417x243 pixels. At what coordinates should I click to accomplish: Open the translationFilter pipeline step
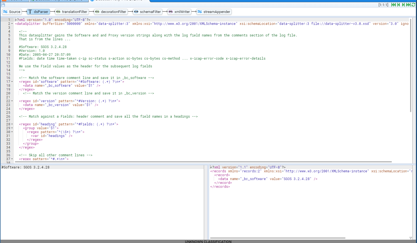[72, 12]
